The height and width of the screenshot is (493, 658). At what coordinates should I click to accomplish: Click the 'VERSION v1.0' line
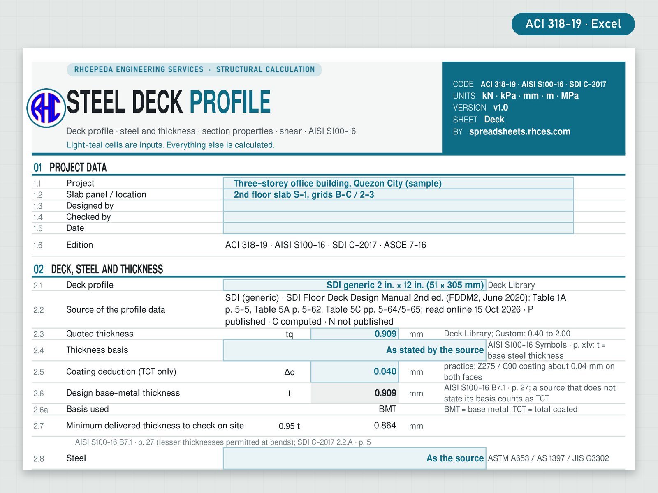[480, 108]
